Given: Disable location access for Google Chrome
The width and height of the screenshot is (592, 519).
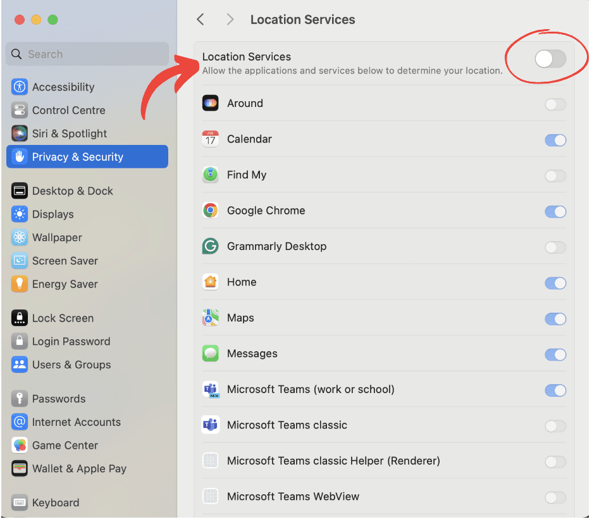Looking at the screenshot, I should coord(555,211).
